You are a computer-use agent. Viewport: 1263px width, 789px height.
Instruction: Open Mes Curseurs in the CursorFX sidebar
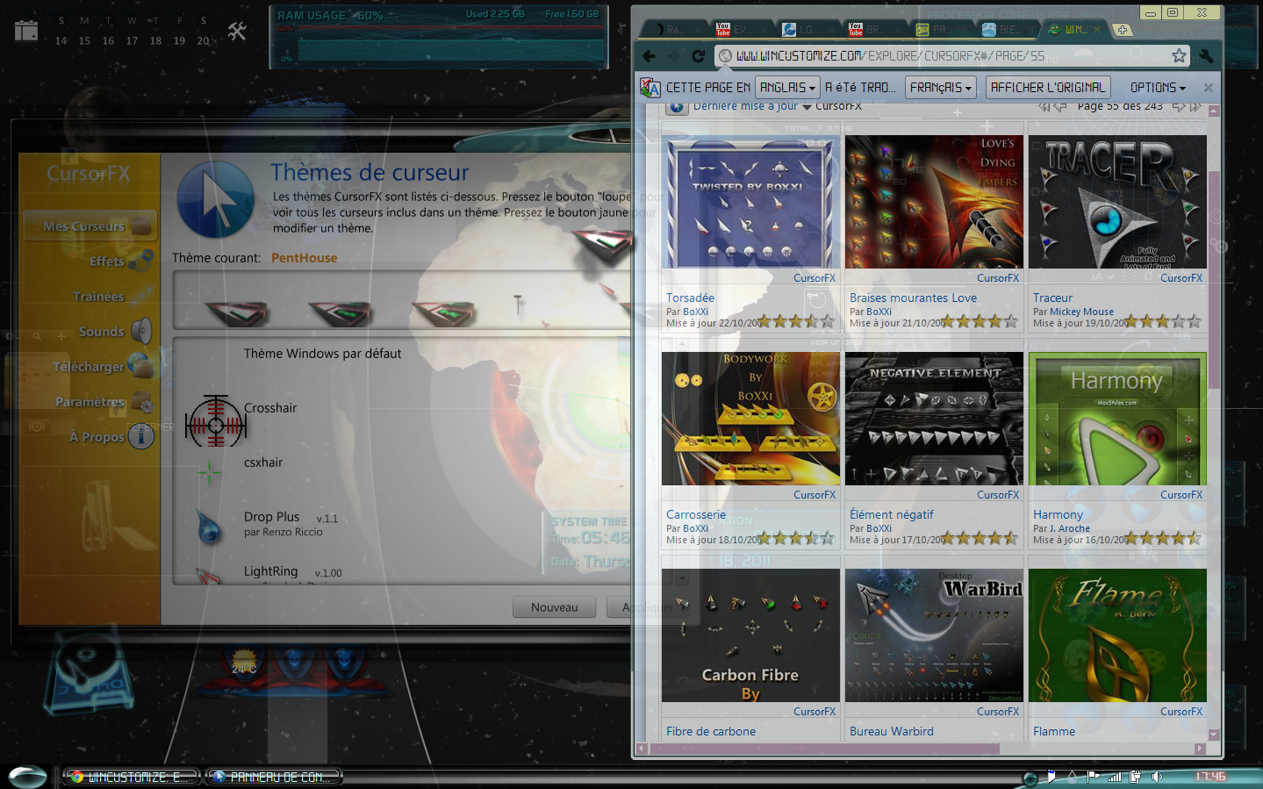point(90,226)
